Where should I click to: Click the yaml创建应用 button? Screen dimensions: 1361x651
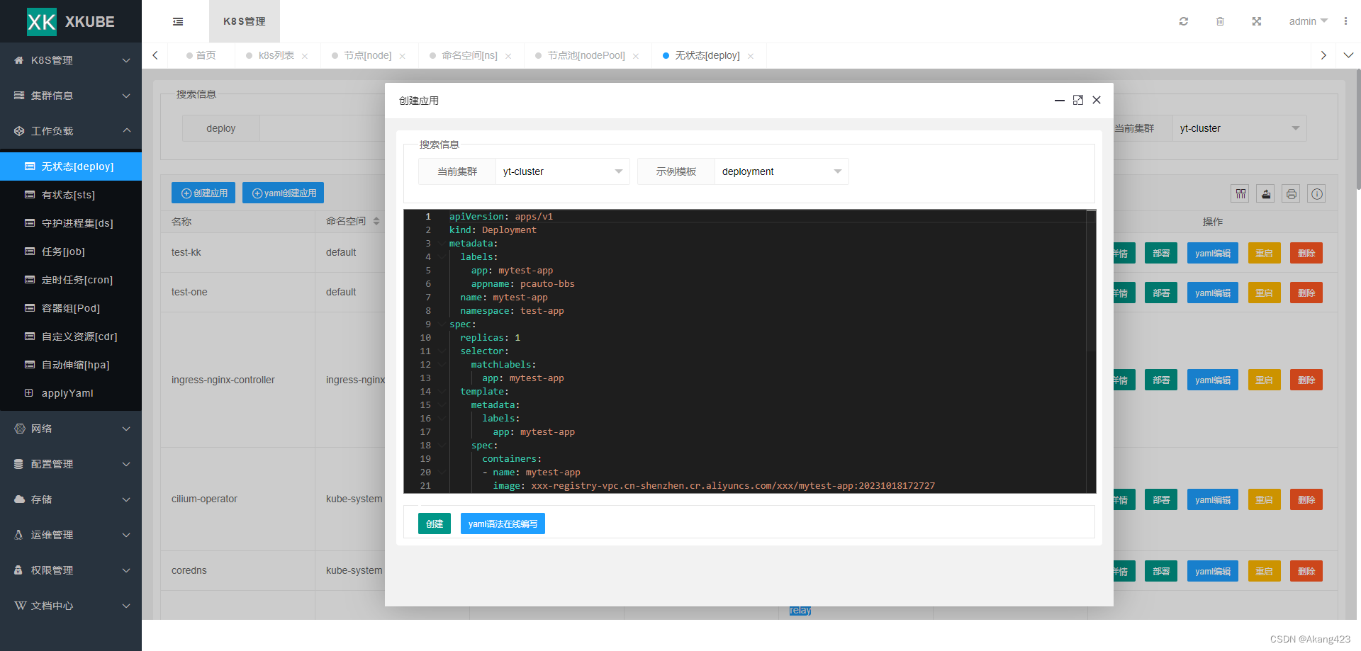point(283,193)
